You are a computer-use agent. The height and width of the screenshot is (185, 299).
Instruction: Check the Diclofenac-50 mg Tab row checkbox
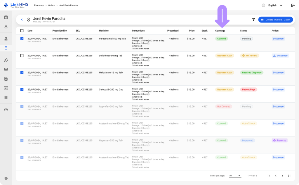click(22, 56)
